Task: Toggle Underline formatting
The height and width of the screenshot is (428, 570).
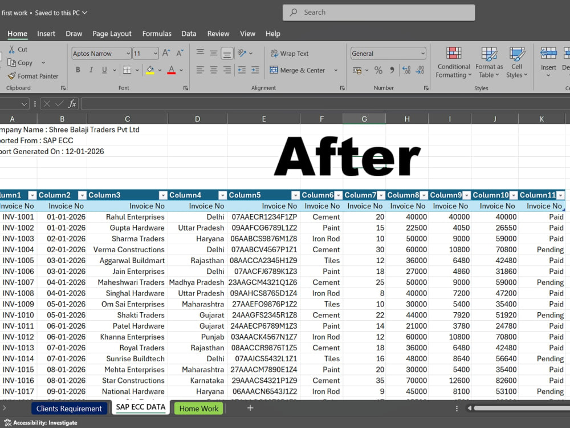Action: point(104,70)
